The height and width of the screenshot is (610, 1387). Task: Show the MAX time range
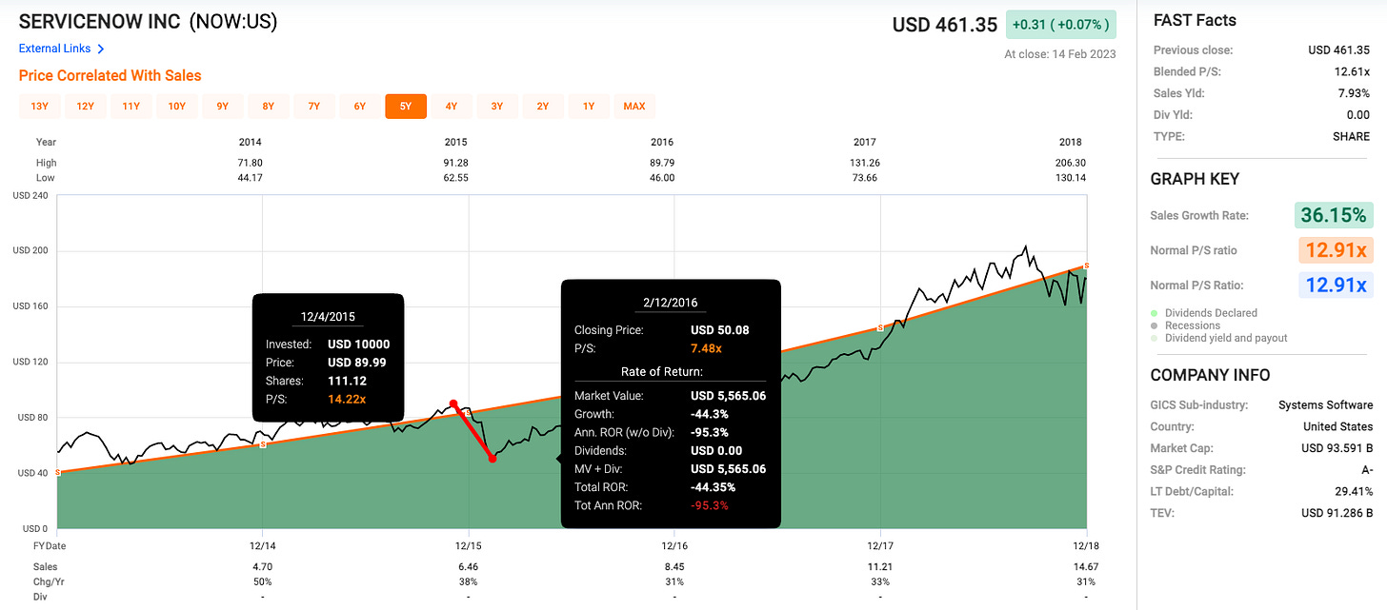click(634, 107)
